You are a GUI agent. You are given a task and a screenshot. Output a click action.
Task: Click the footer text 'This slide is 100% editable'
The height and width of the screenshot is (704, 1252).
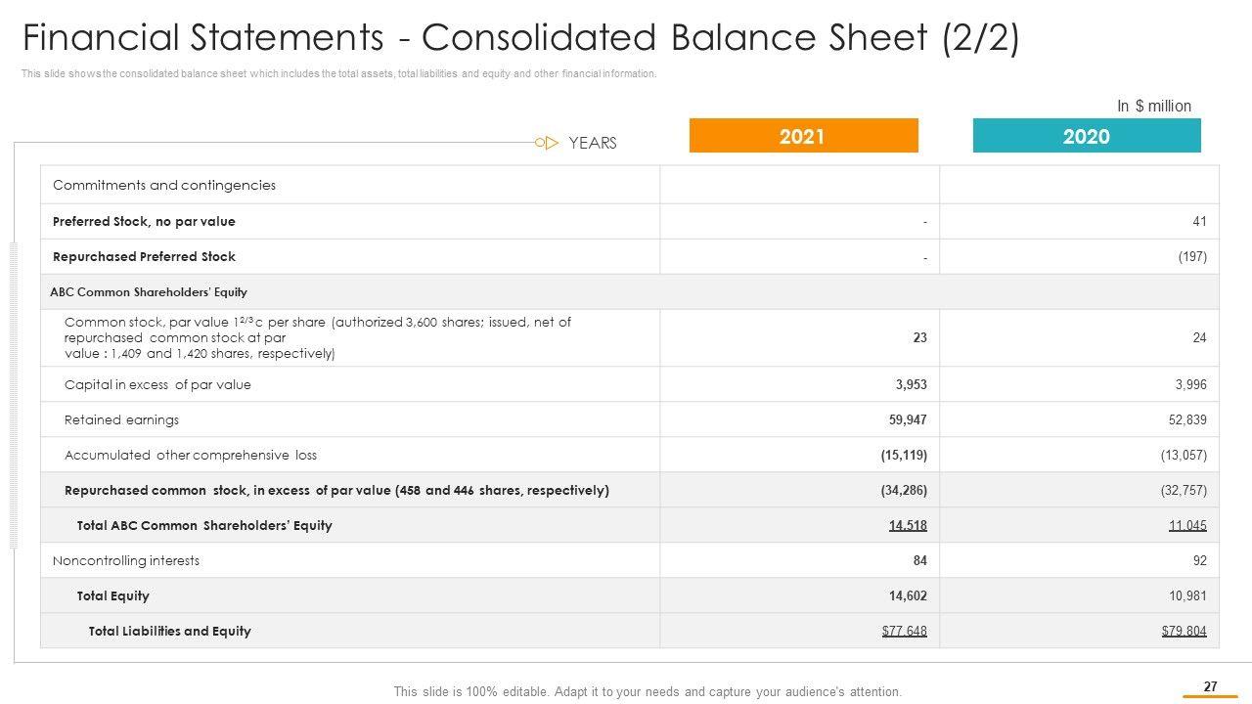[648, 691]
